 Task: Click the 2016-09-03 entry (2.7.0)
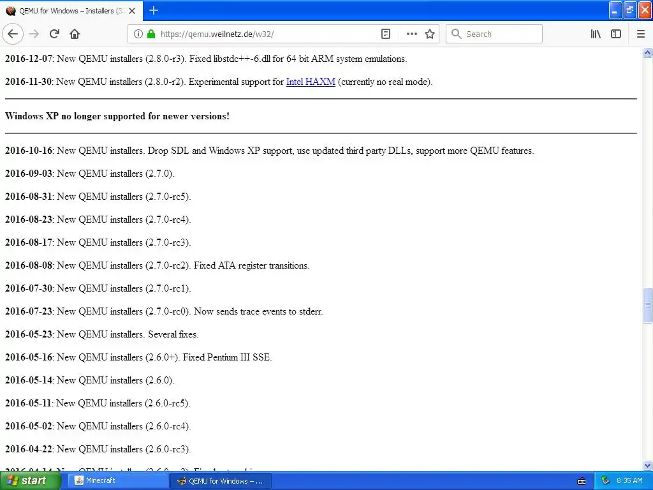[89, 174]
